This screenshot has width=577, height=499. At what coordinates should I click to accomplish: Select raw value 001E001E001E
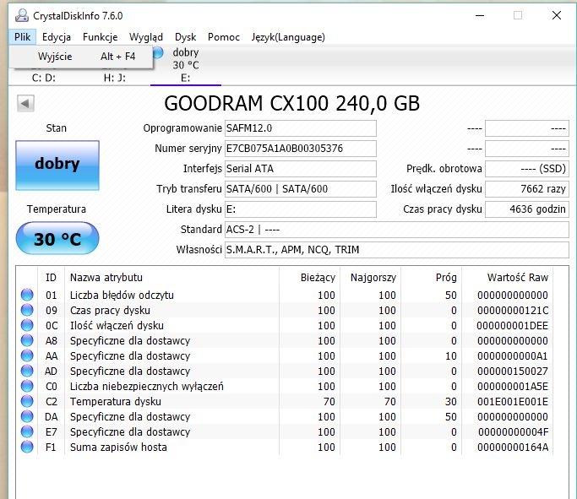pyautogui.click(x=513, y=402)
